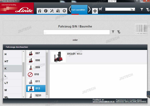The width and height of the screenshot is (150, 106).
Task: Apply filter next to serial number field
Action: click(x=113, y=32)
